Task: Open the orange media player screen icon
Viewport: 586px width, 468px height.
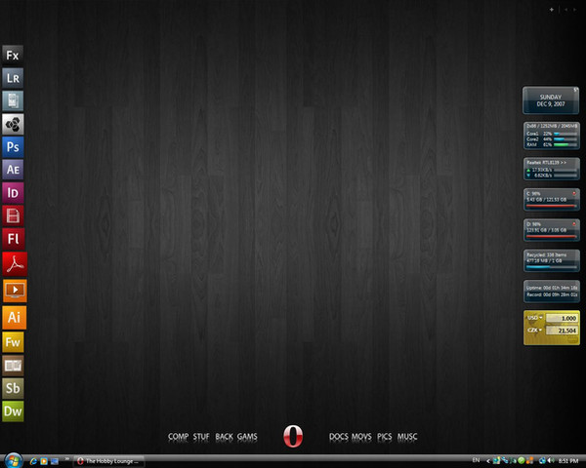Action: point(15,291)
